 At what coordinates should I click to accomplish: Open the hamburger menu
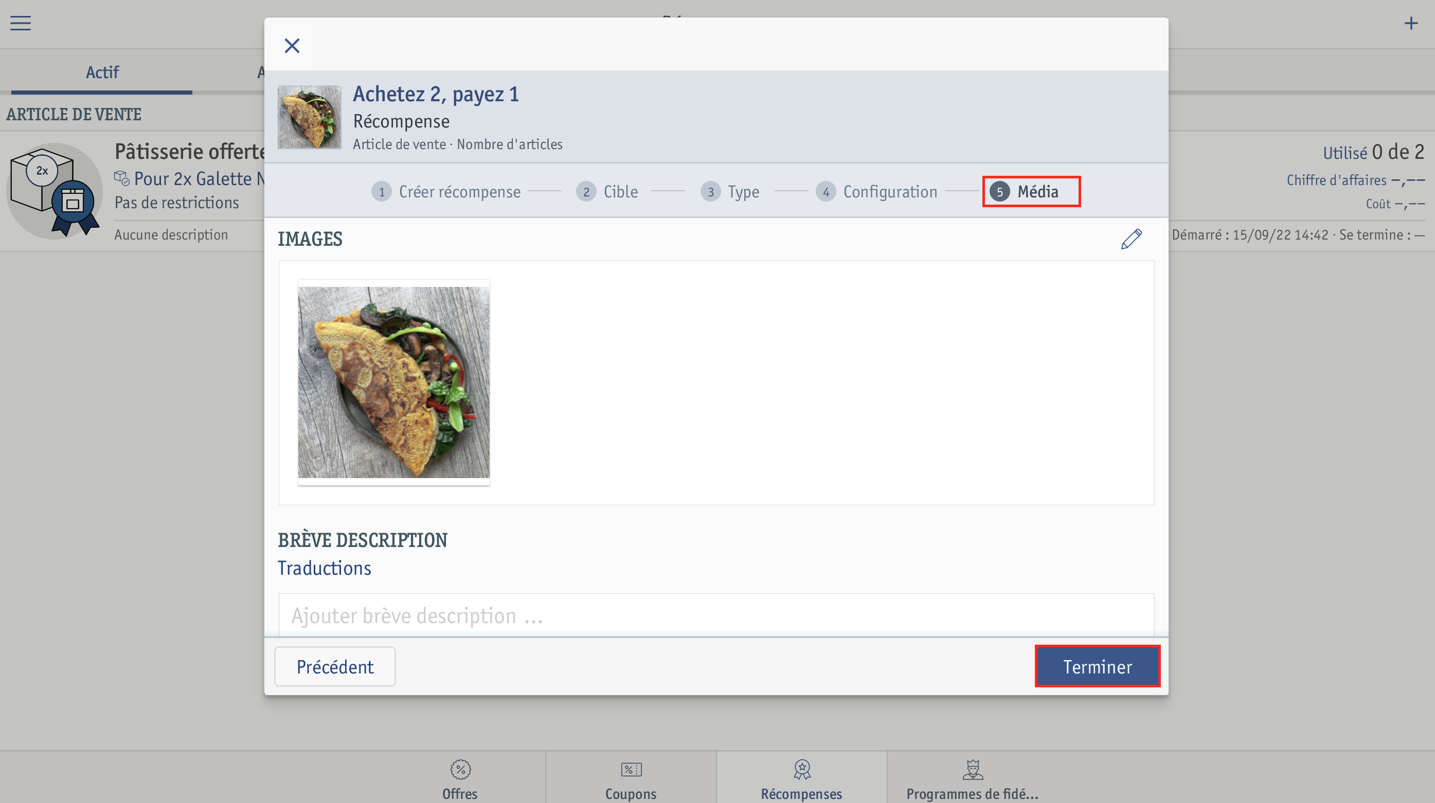click(x=21, y=23)
